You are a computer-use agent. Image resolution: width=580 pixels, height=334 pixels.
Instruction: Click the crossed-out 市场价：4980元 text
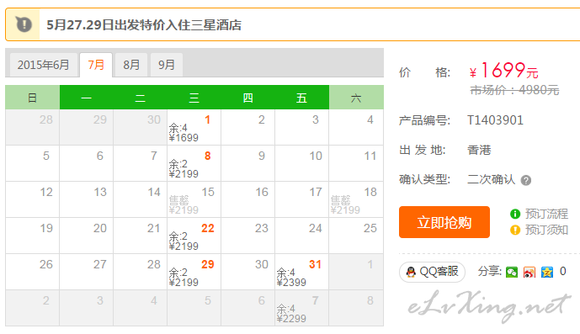click(x=514, y=90)
